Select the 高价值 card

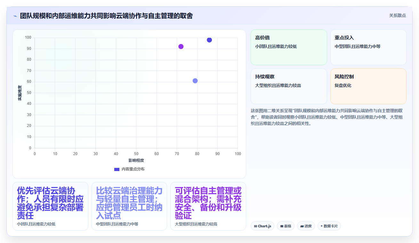click(289, 47)
